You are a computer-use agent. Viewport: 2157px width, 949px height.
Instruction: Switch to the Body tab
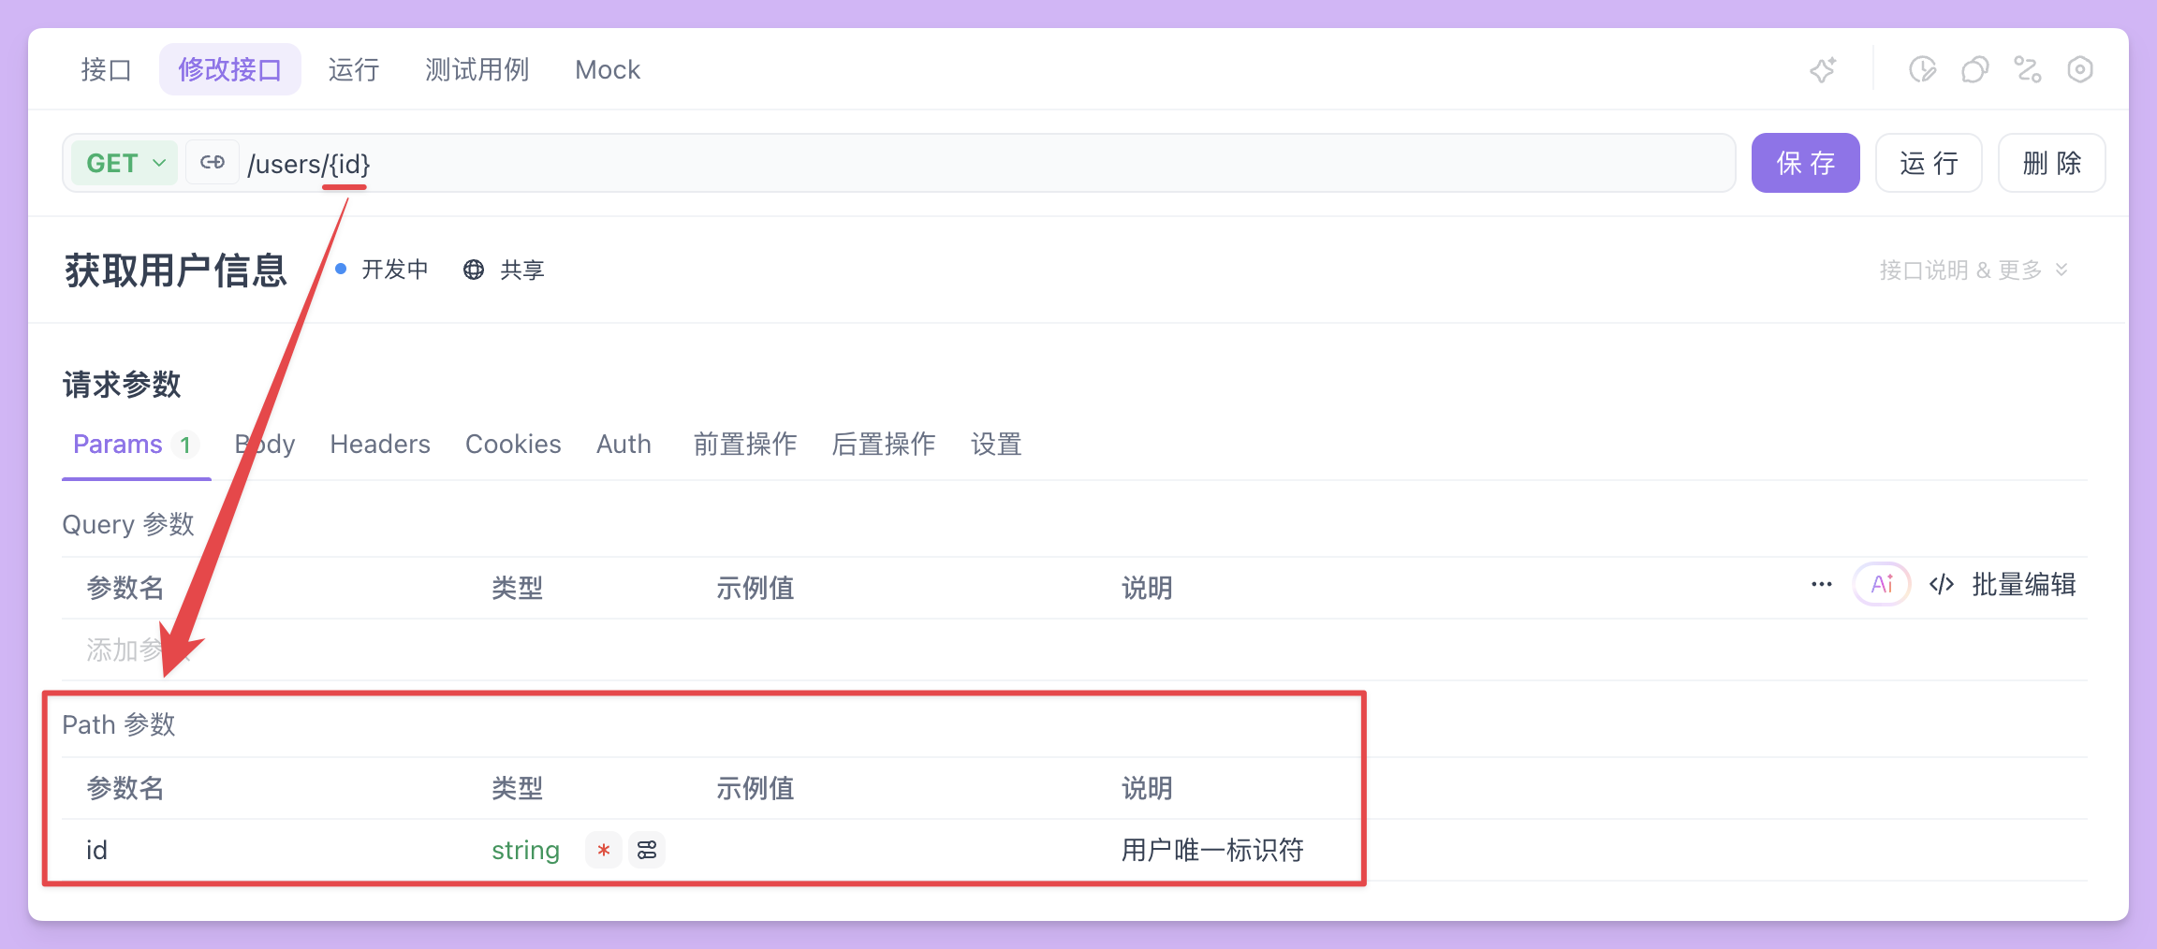pos(265,444)
